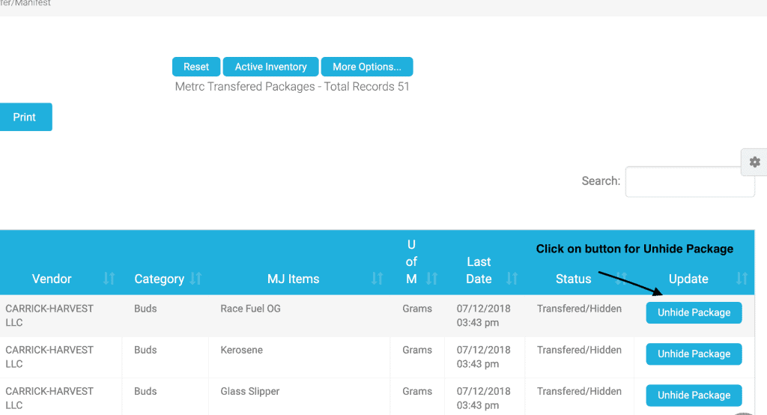Open the gear settings icon
Viewport: 767px width, 415px height.
pos(755,162)
